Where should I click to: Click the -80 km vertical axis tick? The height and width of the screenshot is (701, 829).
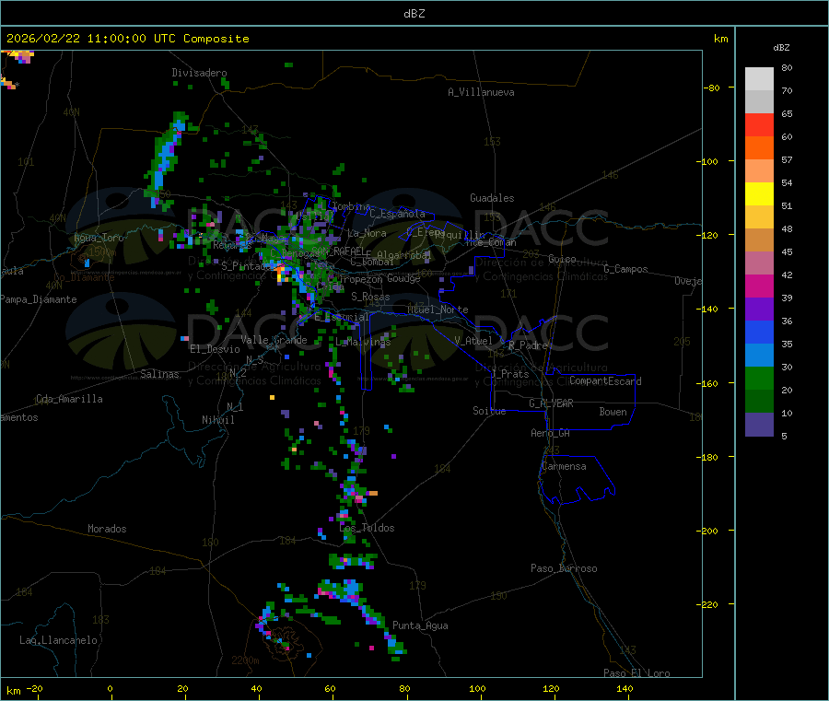pyautogui.click(x=712, y=88)
